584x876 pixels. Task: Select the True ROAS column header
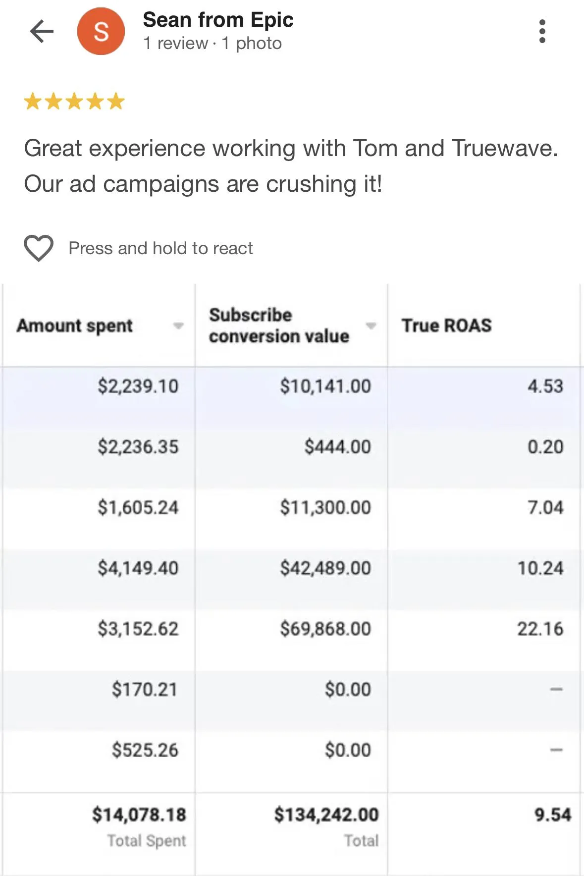[446, 326]
